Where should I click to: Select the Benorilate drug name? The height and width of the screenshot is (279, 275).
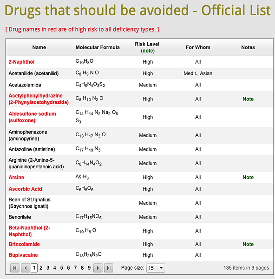pyautogui.click(x=20, y=217)
